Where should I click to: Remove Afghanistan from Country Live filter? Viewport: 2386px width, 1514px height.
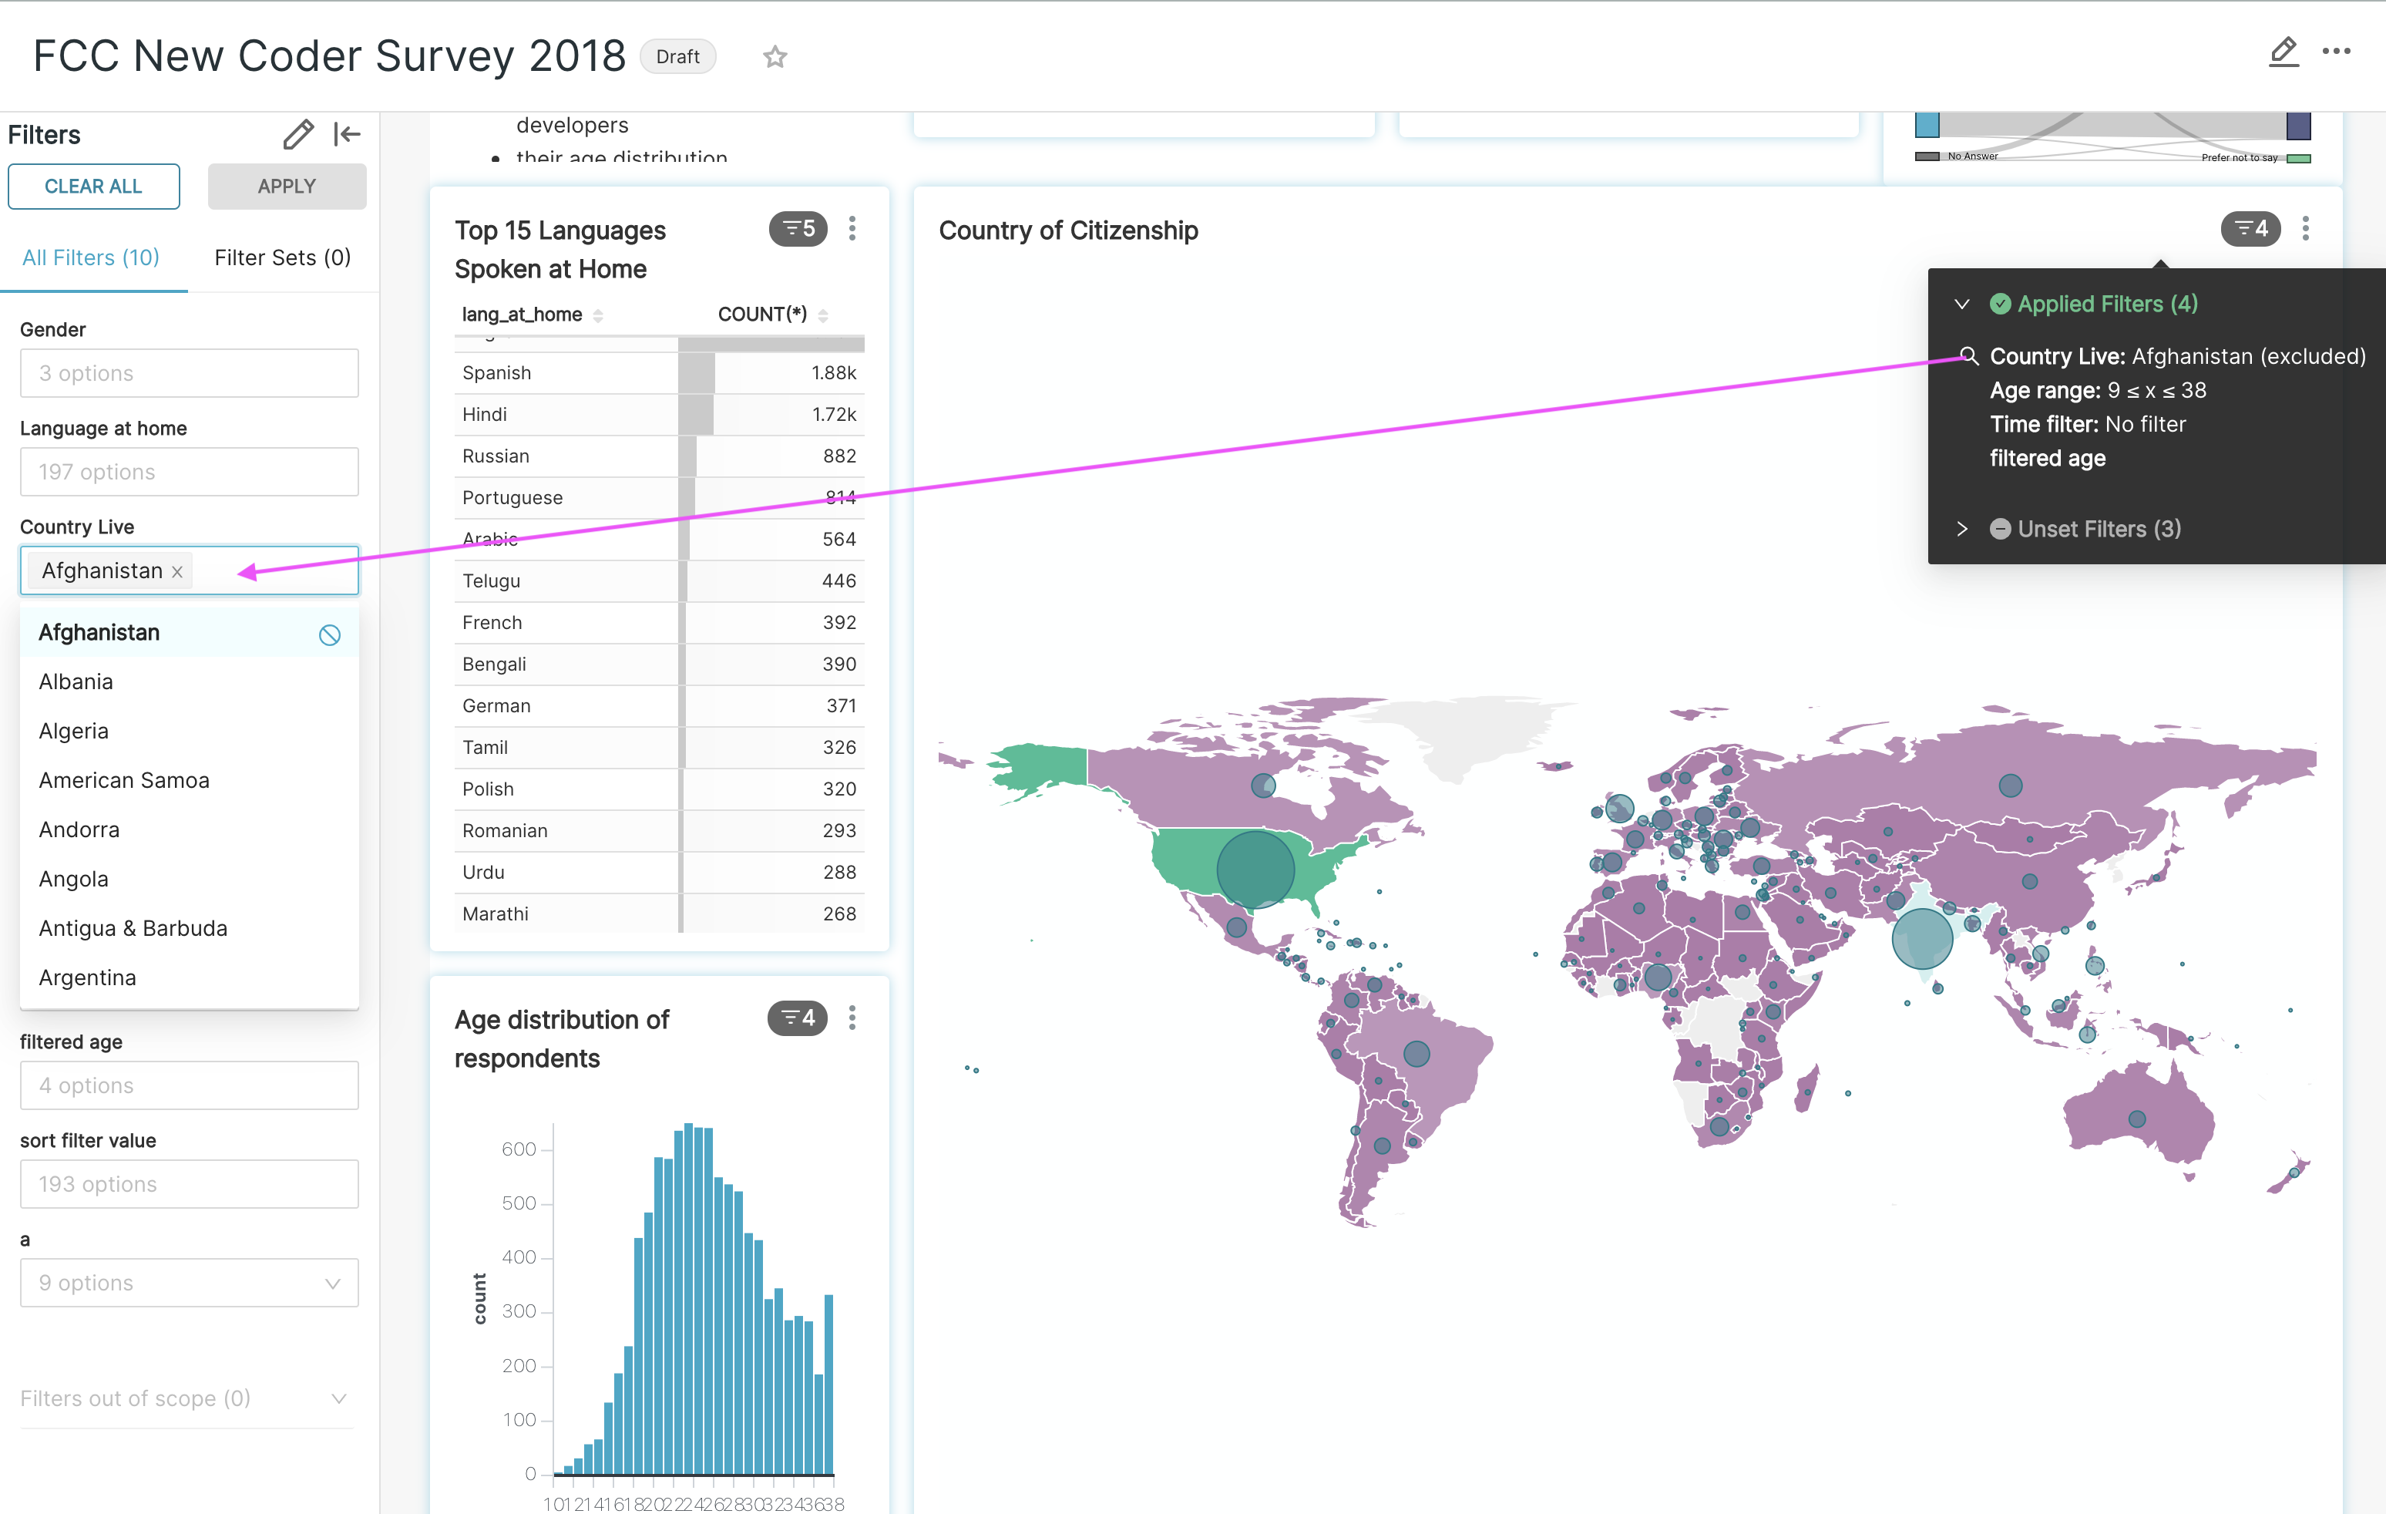tap(177, 570)
